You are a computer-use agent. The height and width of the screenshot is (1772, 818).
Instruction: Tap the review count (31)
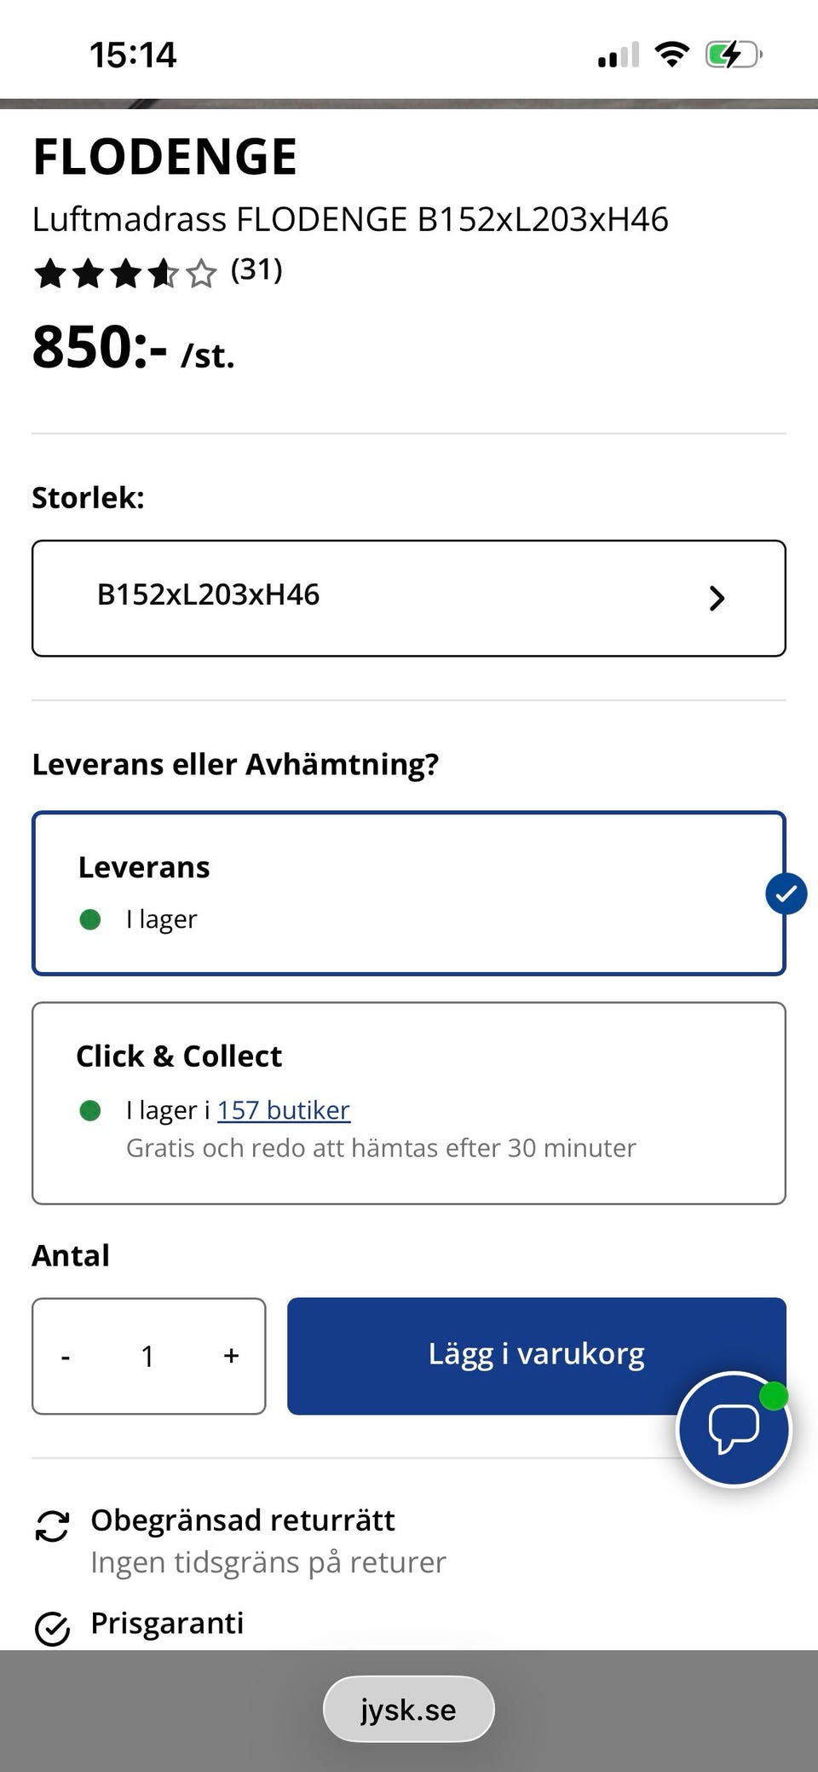(256, 270)
